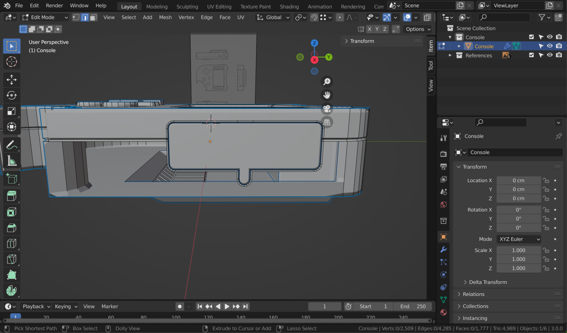Viewport: 567px width, 333px height.
Task: Toggle X-Ray viewport shading
Action: pyautogui.click(x=427, y=17)
